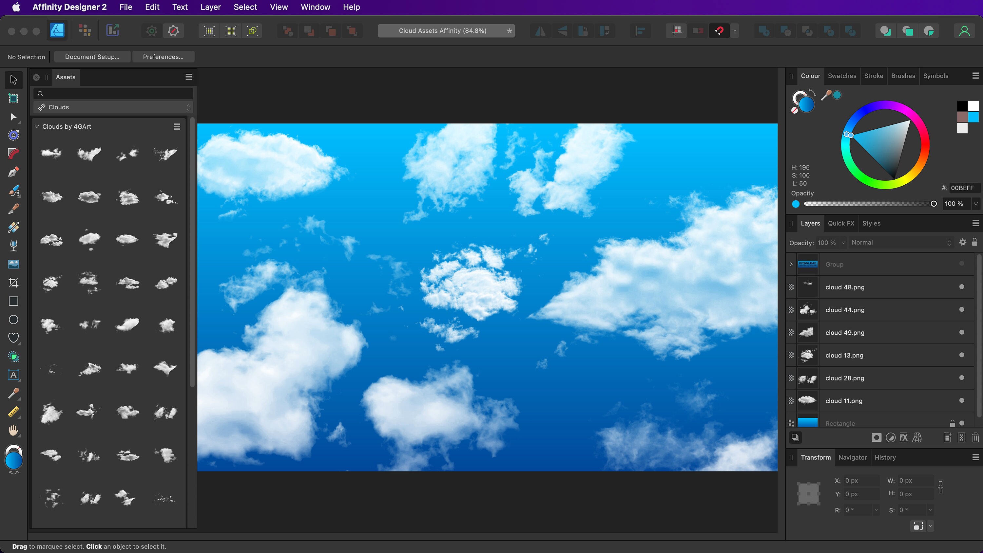Activate the Heart shape tool

[x=13, y=338]
